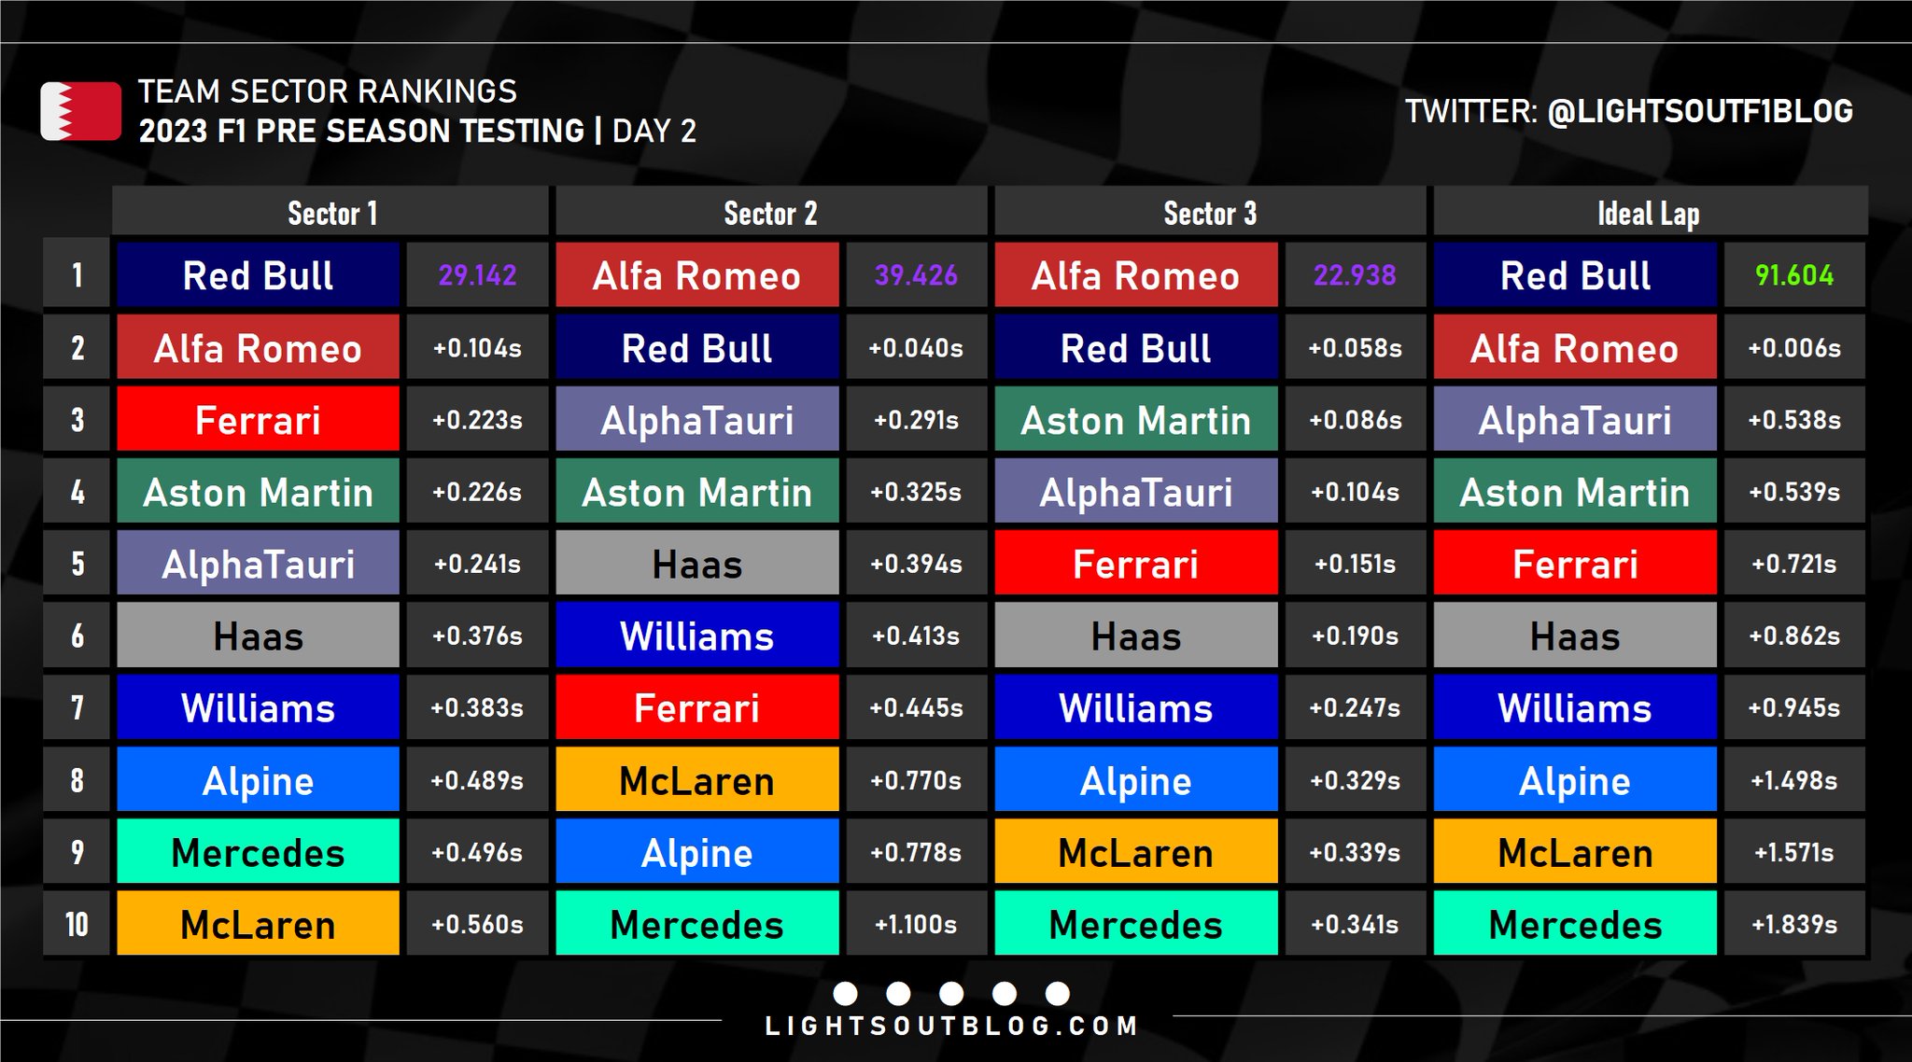
Task: Click the +1.100s gap in Sector 2
Action: point(916,924)
